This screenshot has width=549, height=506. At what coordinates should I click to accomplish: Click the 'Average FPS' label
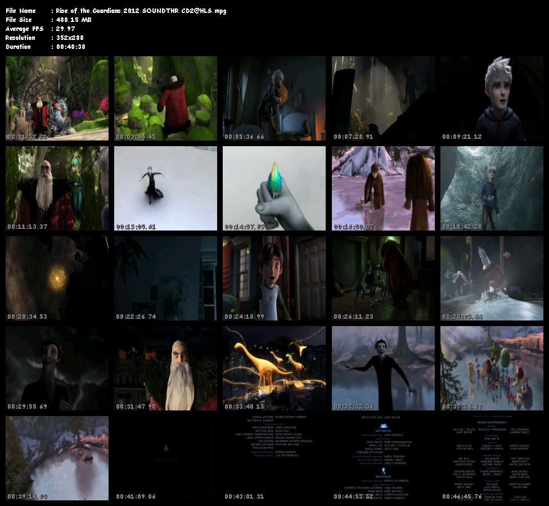(25, 29)
